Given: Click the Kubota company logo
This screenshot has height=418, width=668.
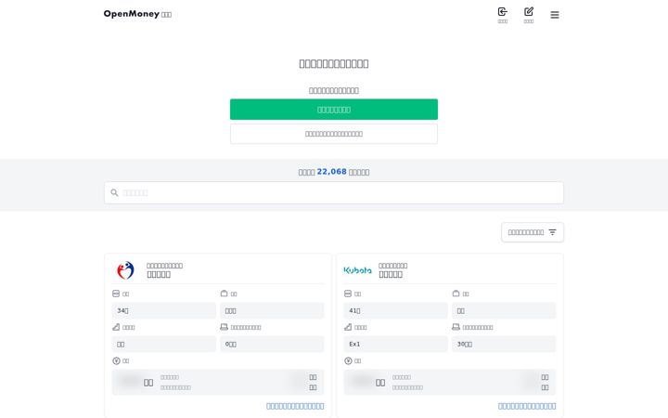Looking at the screenshot, I should point(357,270).
